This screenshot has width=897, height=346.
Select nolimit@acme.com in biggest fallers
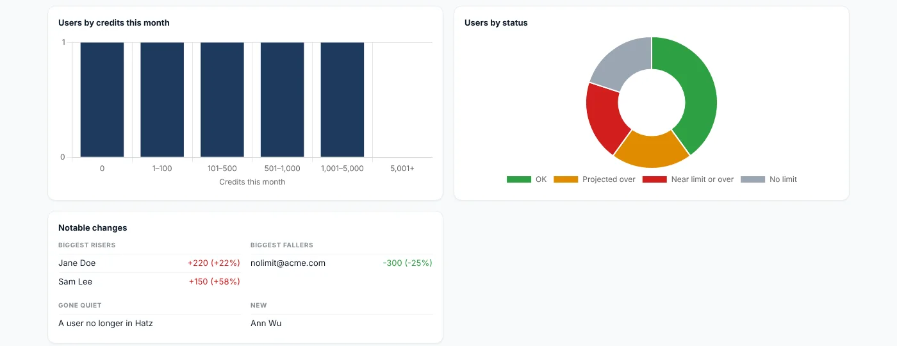point(288,263)
